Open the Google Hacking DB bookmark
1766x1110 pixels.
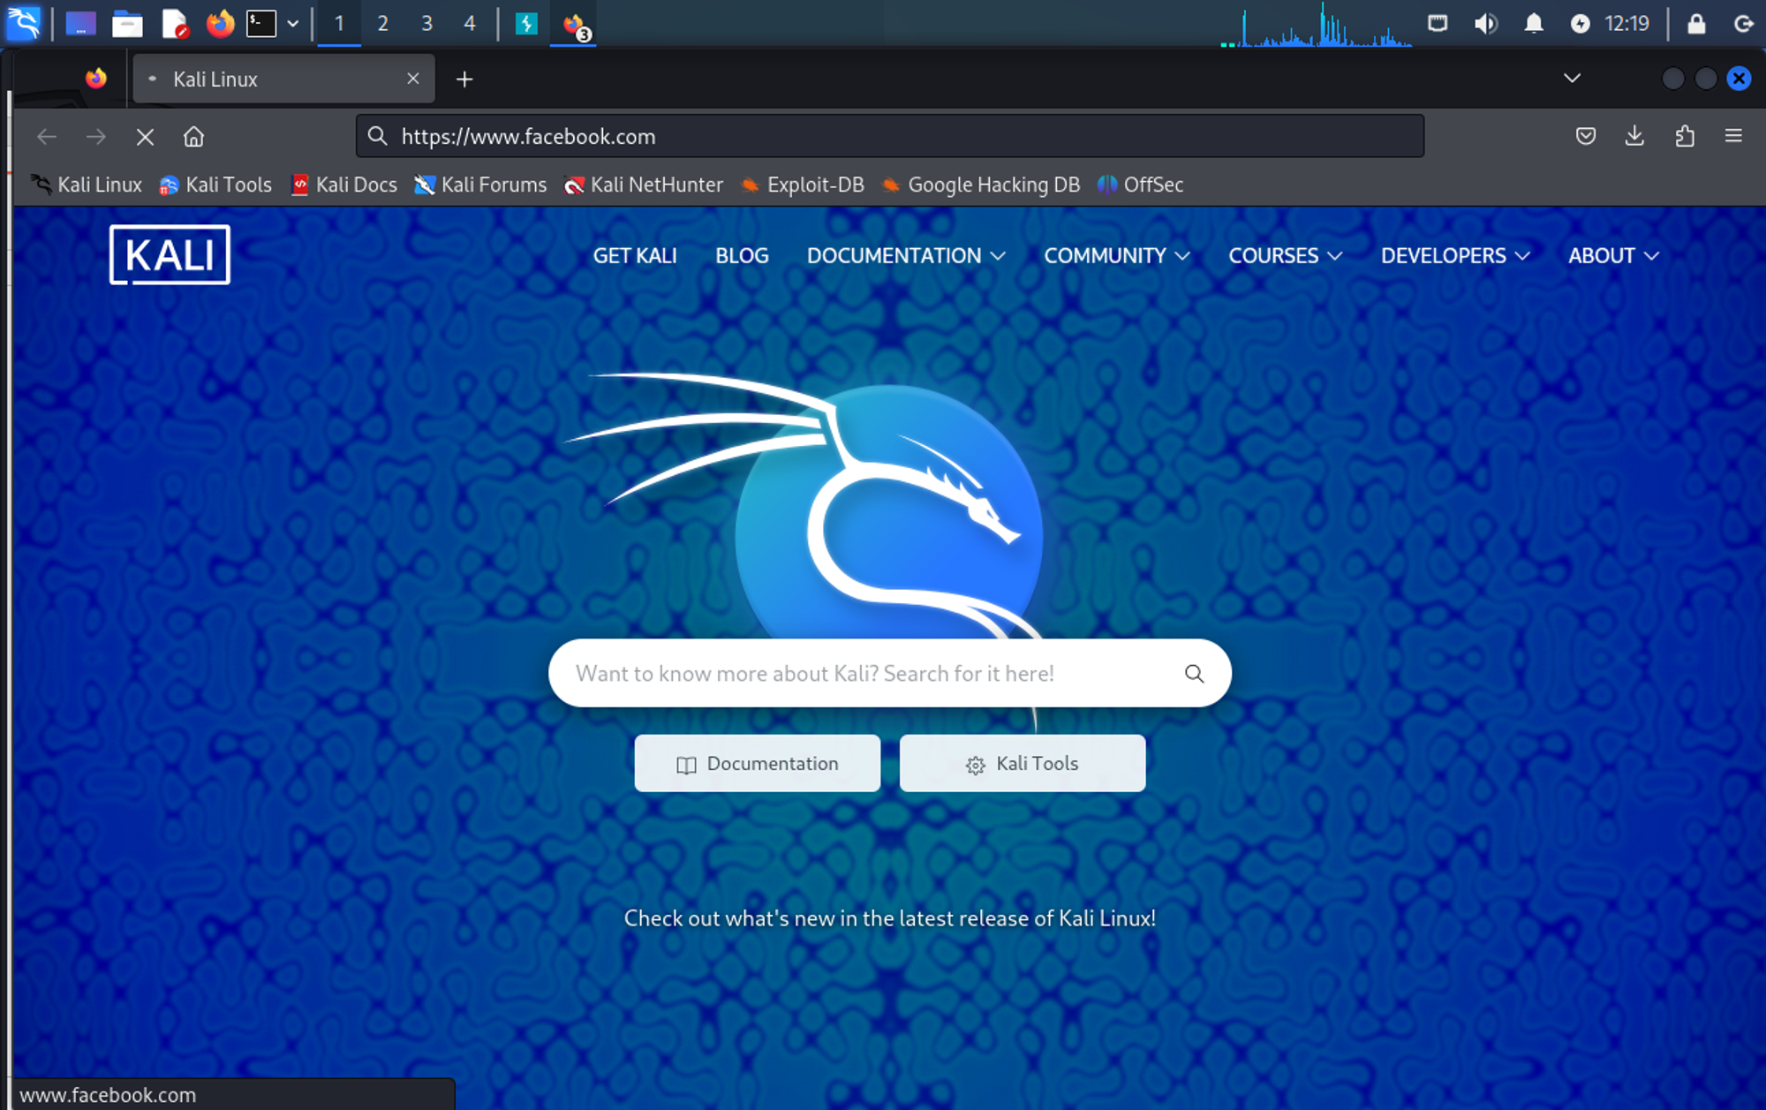pos(981,185)
